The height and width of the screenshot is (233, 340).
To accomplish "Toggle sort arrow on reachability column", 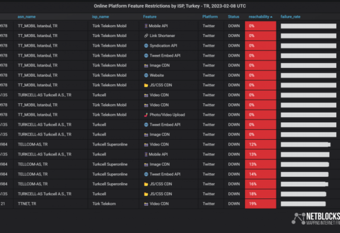I will [x=271, y=17].
